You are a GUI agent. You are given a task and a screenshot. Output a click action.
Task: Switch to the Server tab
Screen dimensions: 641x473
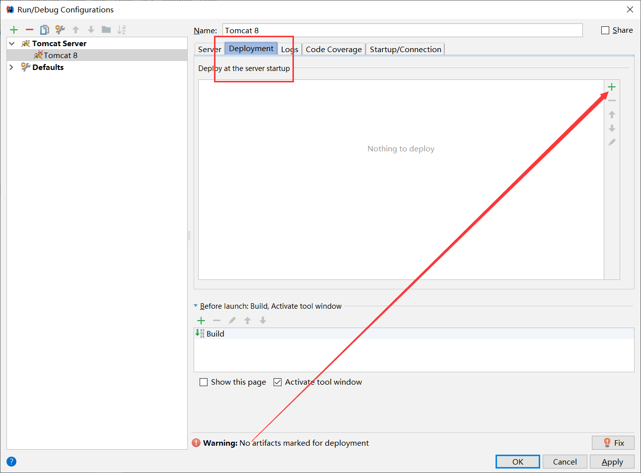(210, 49)
